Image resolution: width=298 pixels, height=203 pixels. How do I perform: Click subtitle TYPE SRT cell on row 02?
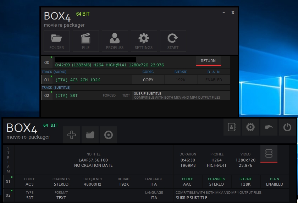30,195
